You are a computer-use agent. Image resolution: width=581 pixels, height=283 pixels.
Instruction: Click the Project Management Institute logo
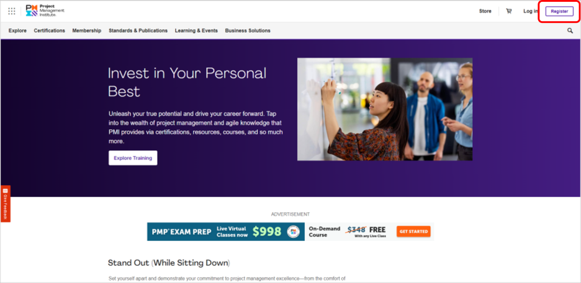coord(45,11)
